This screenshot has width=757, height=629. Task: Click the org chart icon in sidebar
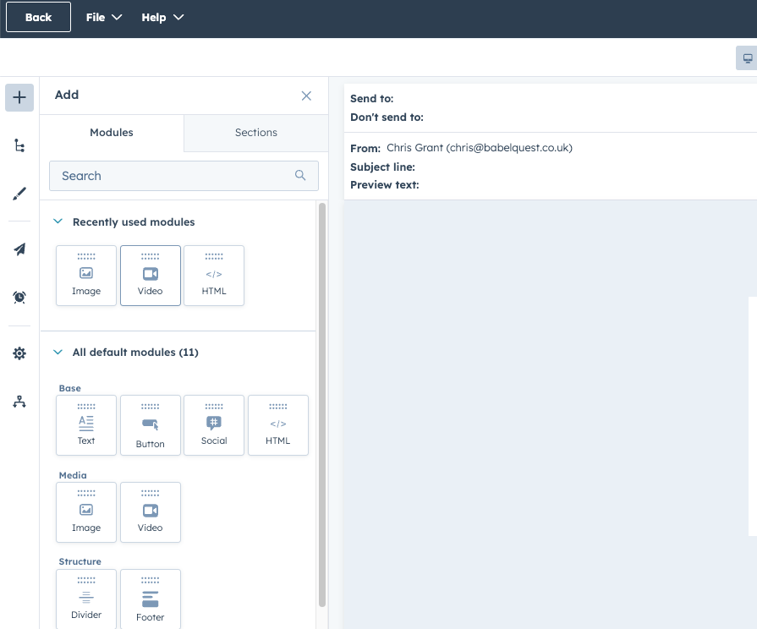click(x=19, y=402)
